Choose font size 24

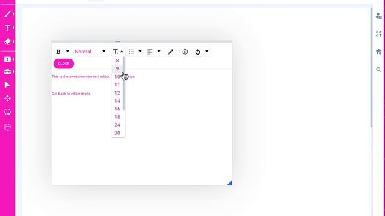tap(117, 125)
